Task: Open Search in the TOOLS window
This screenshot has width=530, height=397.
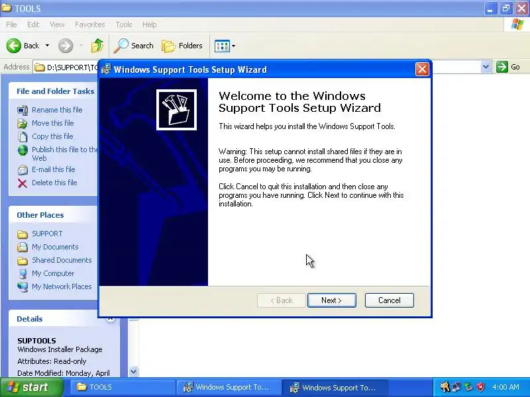Action: (x=133, y=46)
